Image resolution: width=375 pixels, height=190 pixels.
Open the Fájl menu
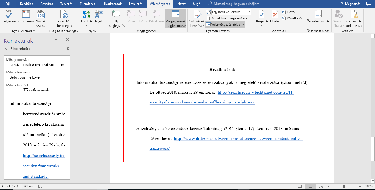click(x=8, y=4)
